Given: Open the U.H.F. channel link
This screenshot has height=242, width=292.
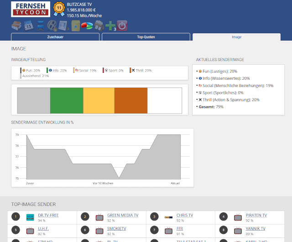Looking at the screenshot, I should (43, 229).
